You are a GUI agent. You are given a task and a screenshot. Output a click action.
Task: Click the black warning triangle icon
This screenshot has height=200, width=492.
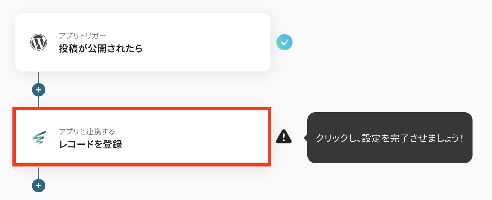[x=284, y=136]
